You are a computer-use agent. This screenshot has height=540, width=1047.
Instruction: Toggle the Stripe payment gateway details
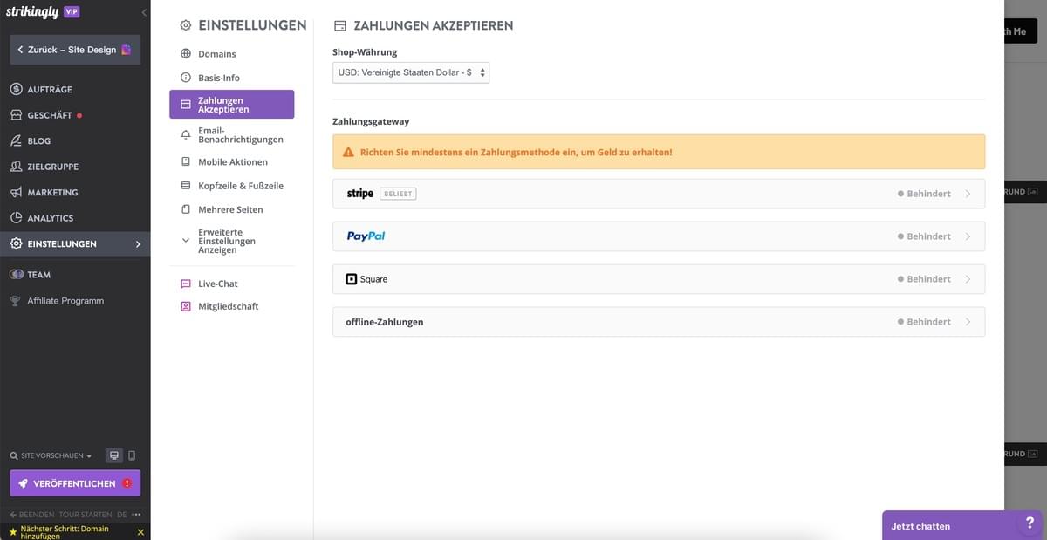[x=657, y=193]
